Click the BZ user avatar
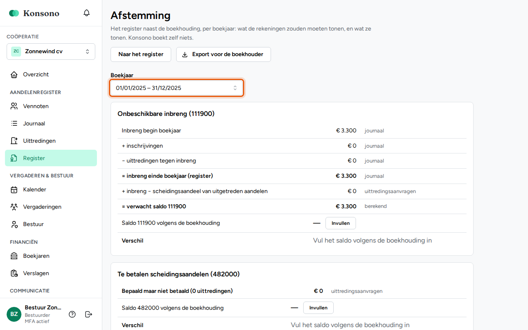The height and width of the screenshot is (330, 528). (14, 314)
